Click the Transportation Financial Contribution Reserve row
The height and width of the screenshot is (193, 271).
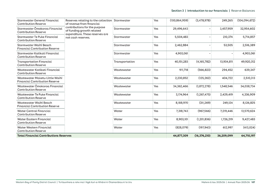point(39,63)
